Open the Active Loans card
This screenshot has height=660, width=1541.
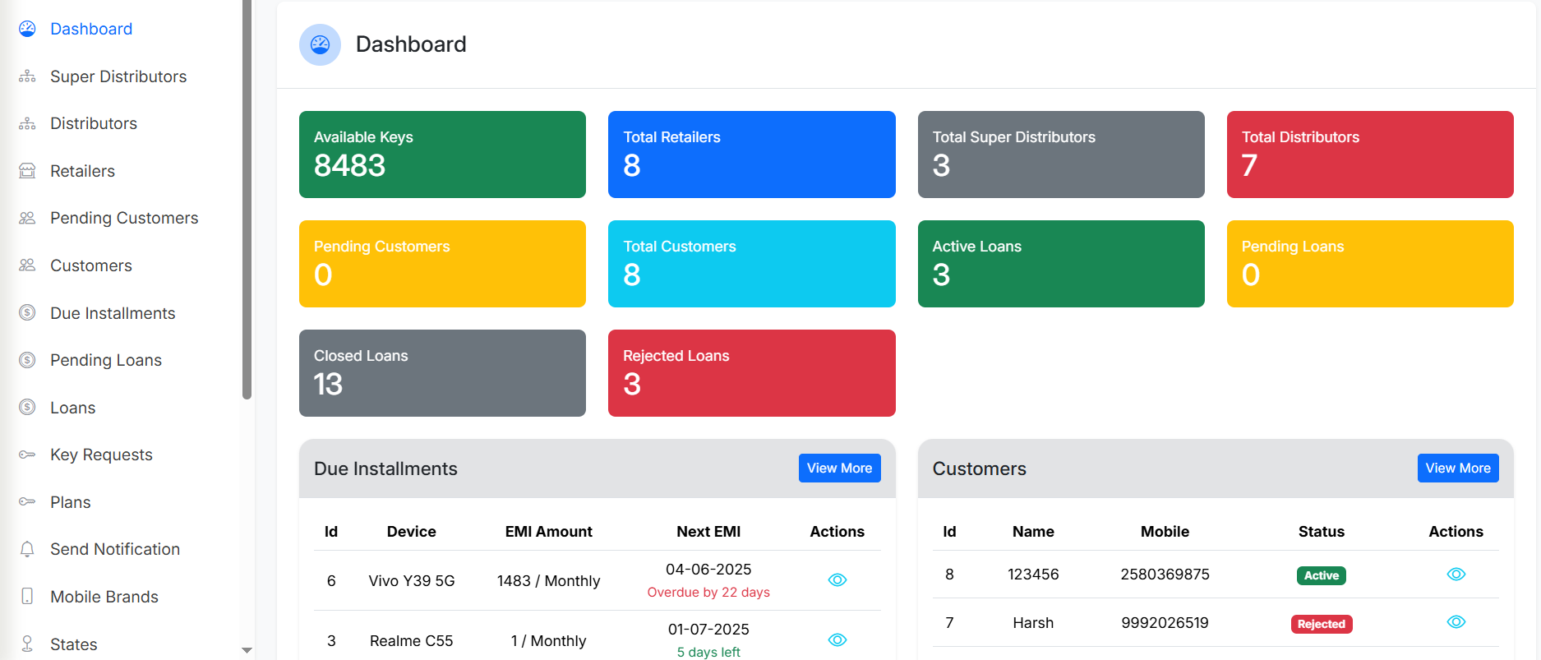tap(1061, 264)
